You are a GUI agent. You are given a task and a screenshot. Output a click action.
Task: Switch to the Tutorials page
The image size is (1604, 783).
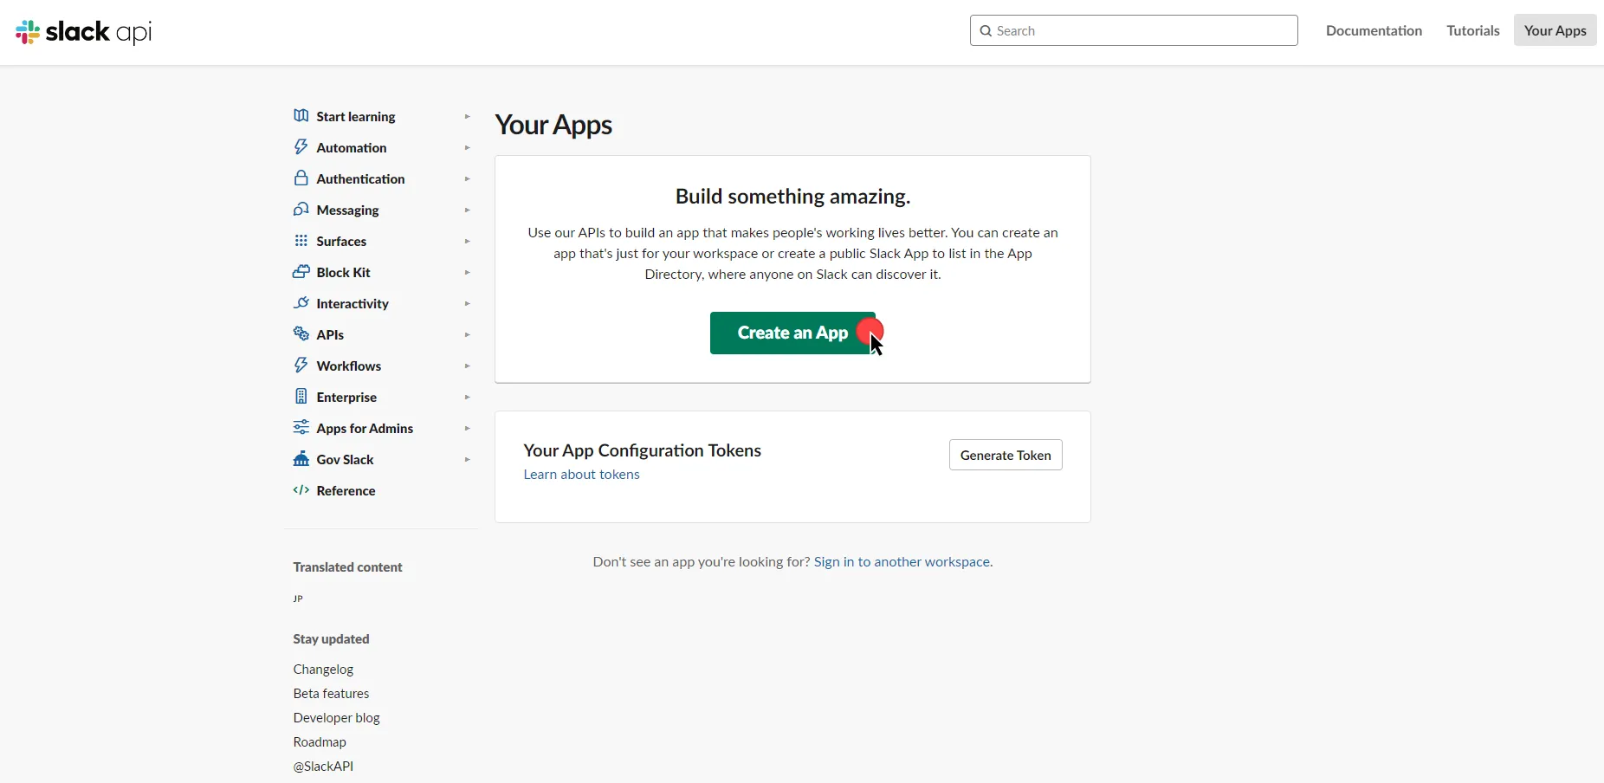tap(1471, 30)
